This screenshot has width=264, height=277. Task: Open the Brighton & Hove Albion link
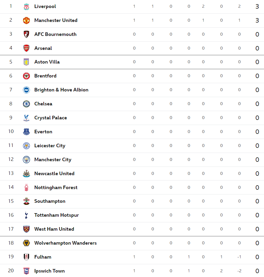click(61, 90)
